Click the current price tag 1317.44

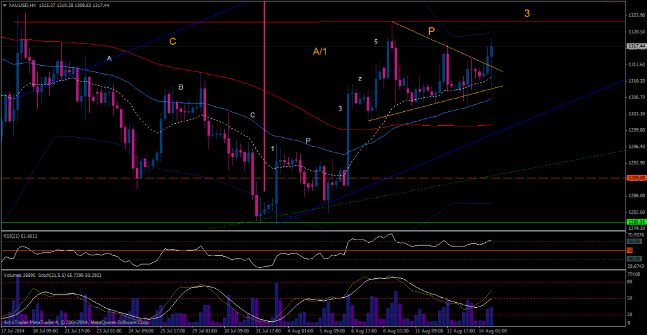pos(636,46)
